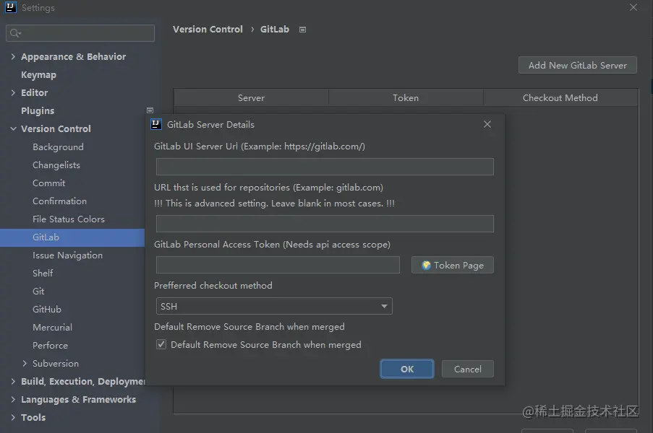Expand the Editor section
Screen dimensions: 653x433
13,92
